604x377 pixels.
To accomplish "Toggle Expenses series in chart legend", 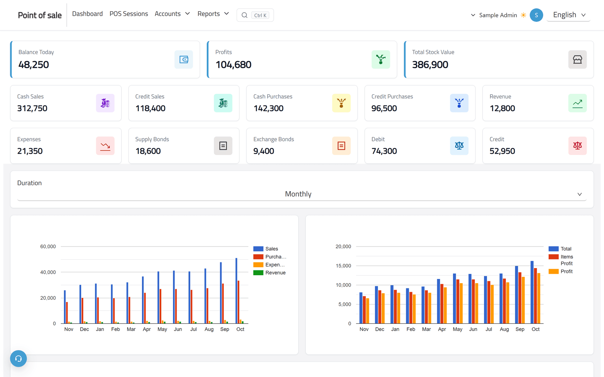I will (269, 265).
